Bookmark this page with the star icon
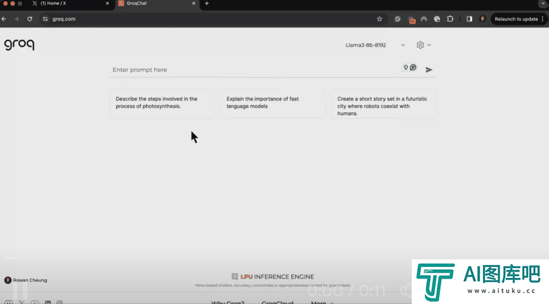The height and width of the screenshot is (304, 549). pyautogui.click(x=379, y=19)
